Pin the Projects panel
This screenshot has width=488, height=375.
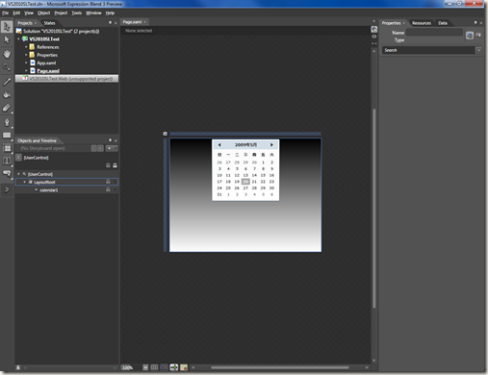110,23
